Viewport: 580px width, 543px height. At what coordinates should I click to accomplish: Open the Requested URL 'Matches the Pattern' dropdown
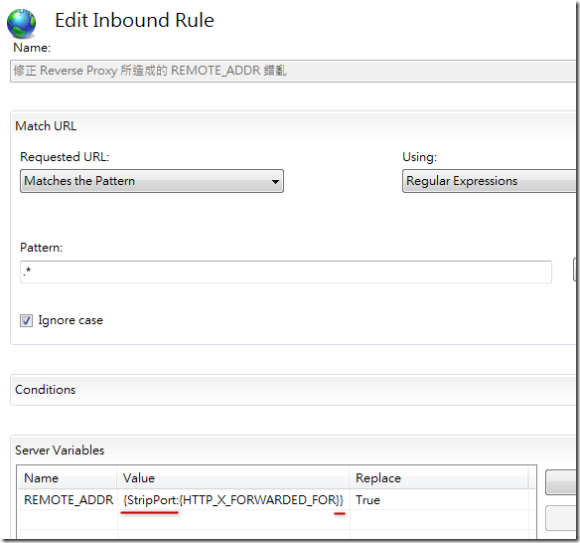152,181
